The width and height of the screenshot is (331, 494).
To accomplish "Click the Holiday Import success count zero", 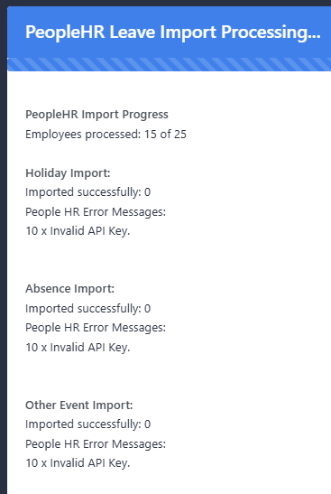I will click(147, 192).
